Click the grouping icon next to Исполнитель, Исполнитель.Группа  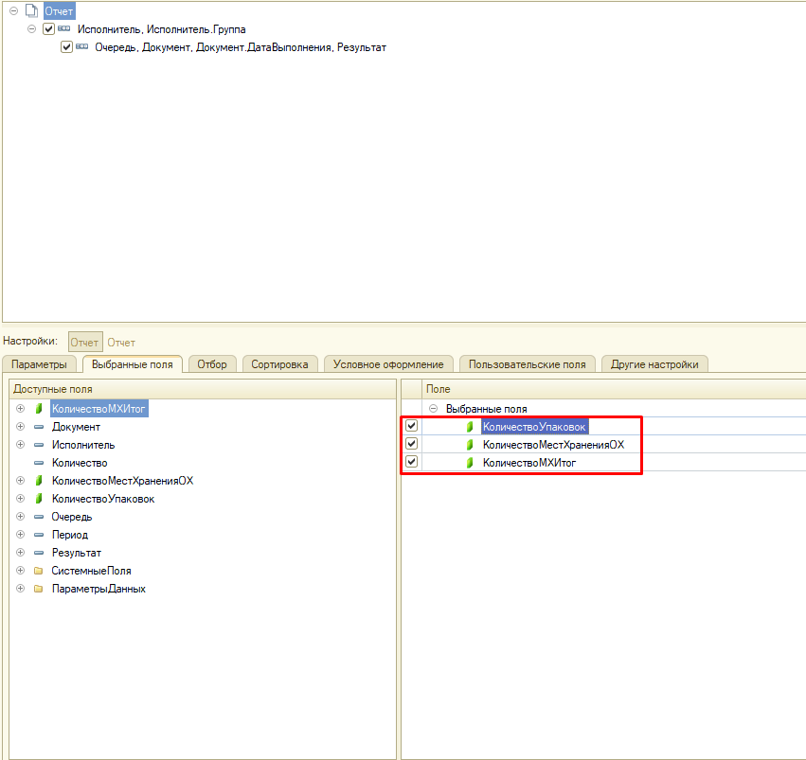[x=63, y=28]
